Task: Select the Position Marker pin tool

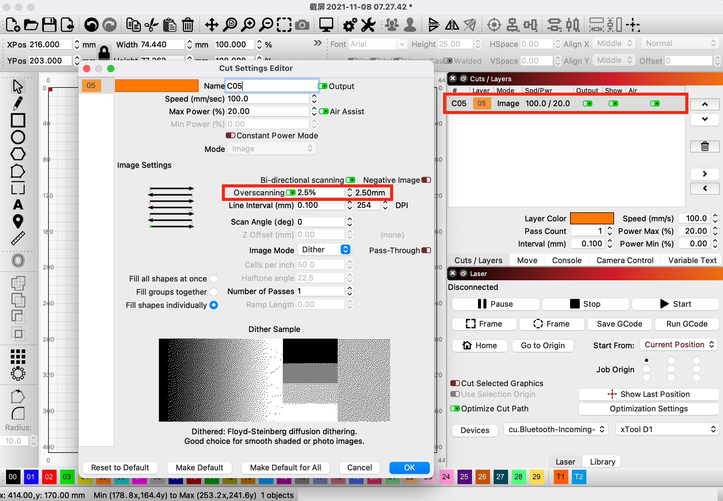Action: tap(17, 222)
